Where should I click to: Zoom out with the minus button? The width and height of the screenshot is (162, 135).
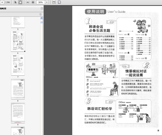tap(28, 2)
